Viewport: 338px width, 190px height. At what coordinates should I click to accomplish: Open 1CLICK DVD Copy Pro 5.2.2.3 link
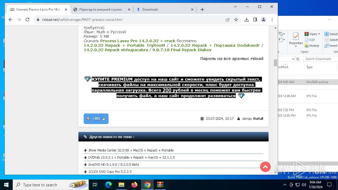pos(110,172)
